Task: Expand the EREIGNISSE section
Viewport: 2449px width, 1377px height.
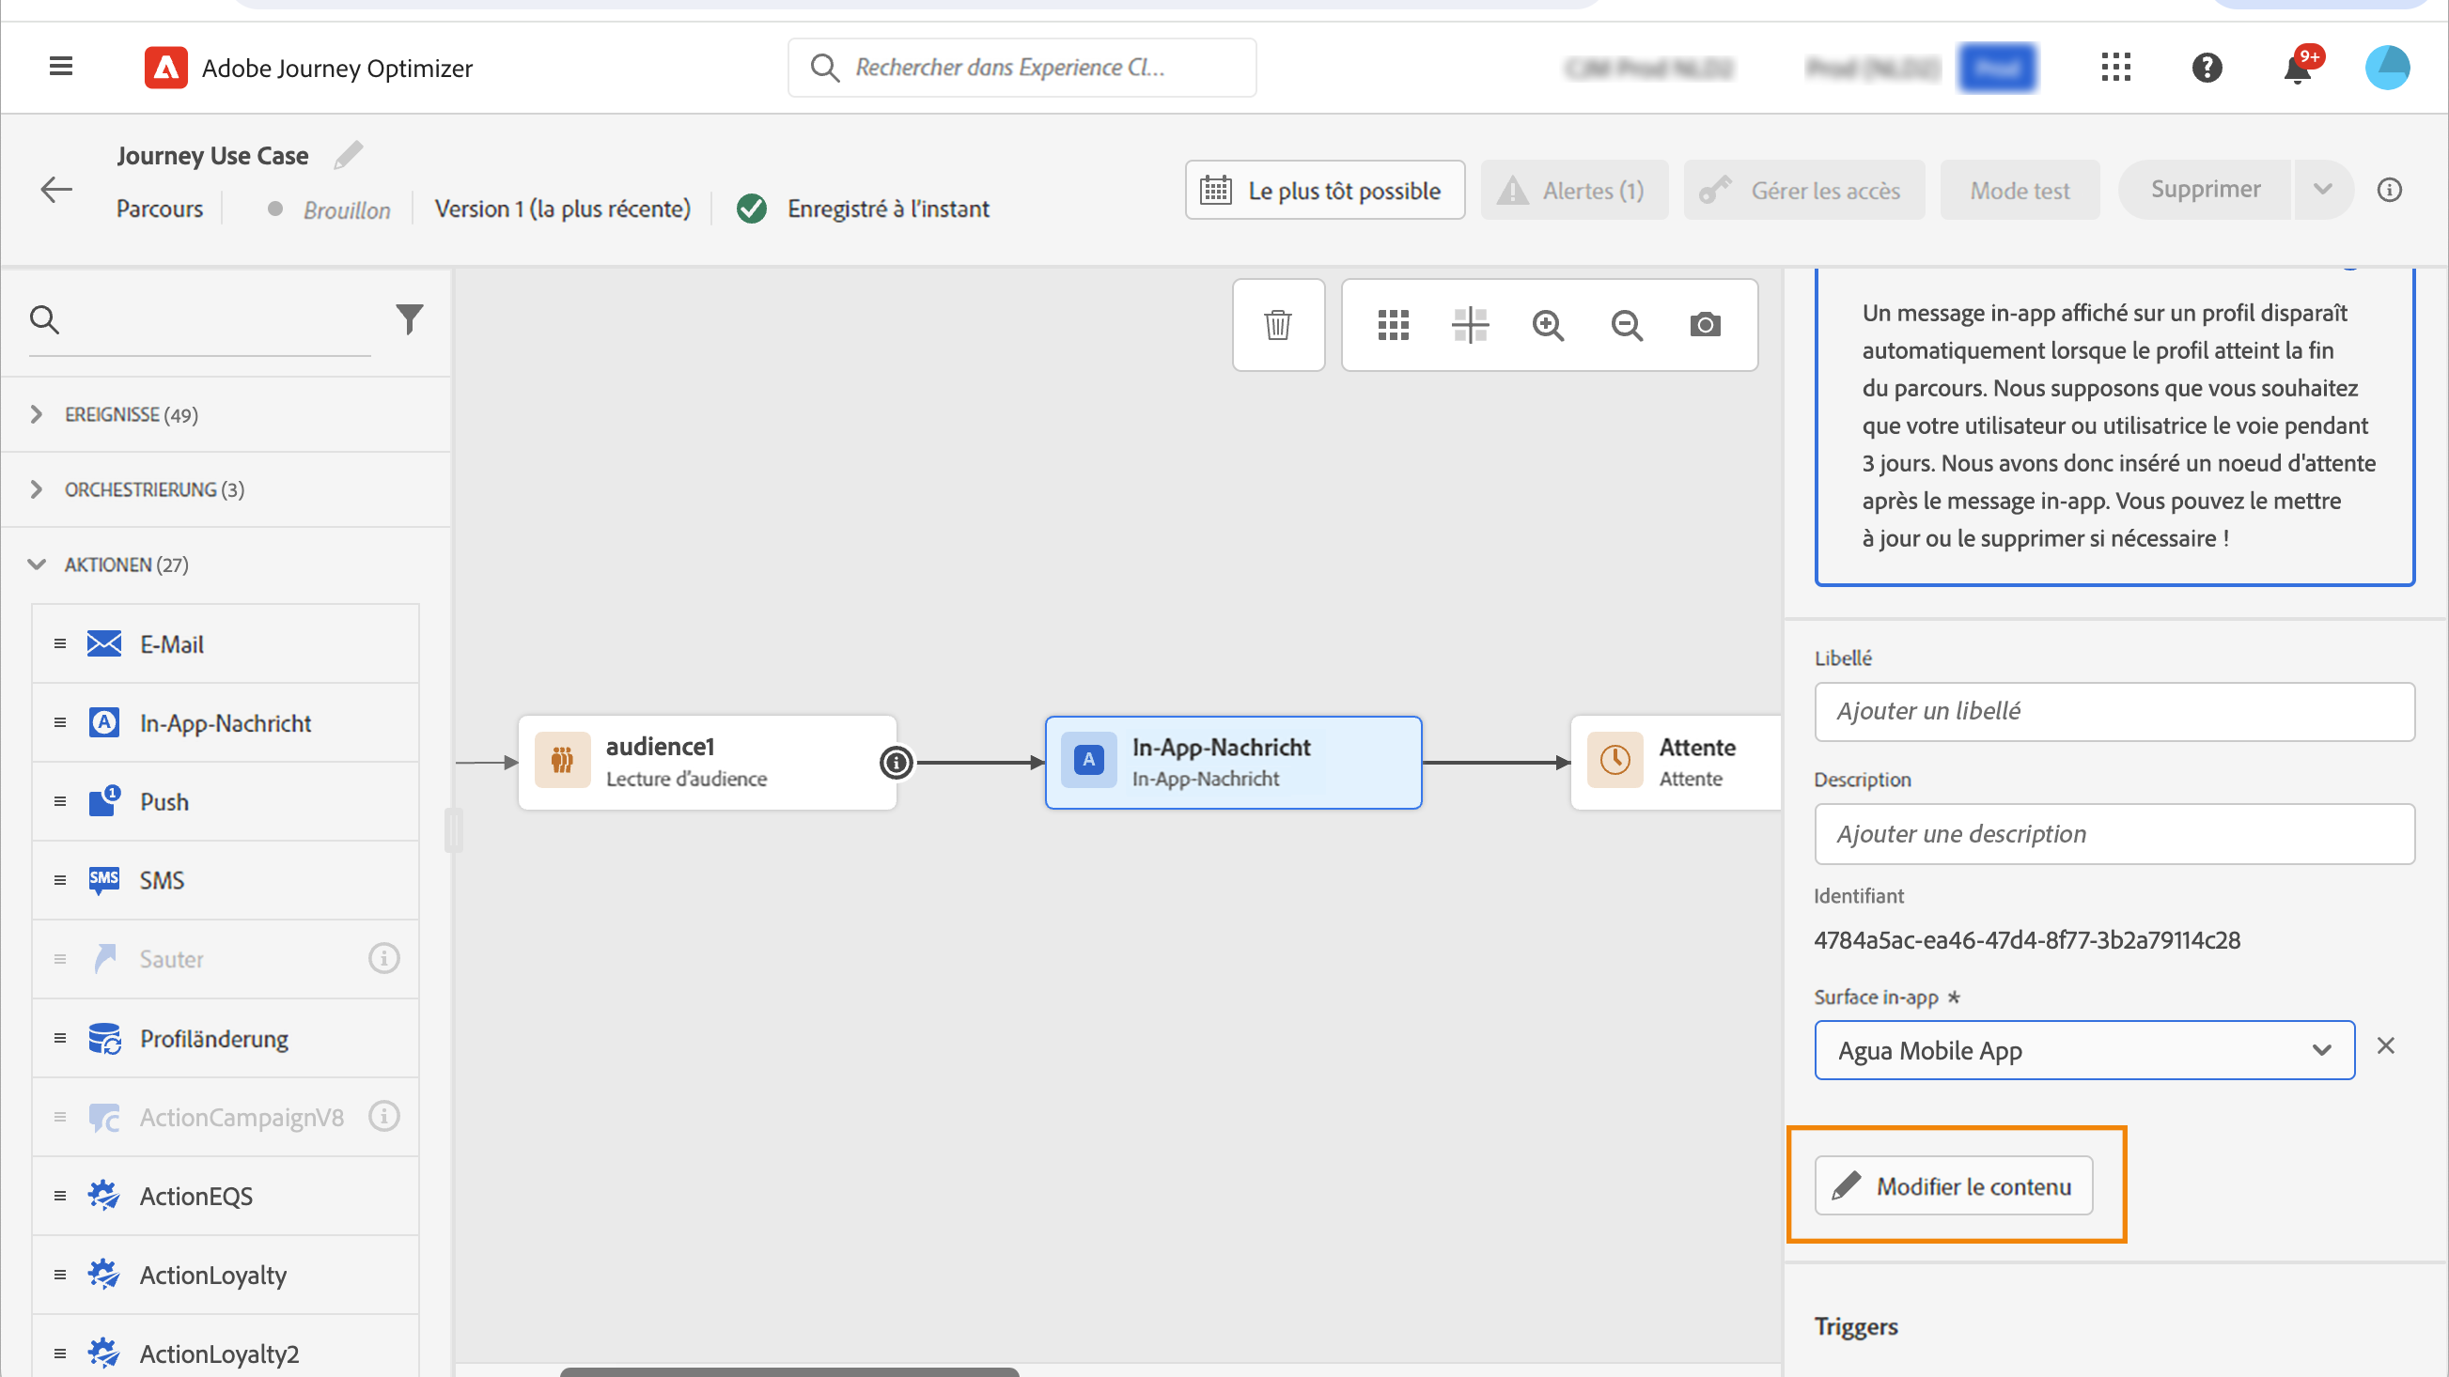Action: (x=36, y=414)
